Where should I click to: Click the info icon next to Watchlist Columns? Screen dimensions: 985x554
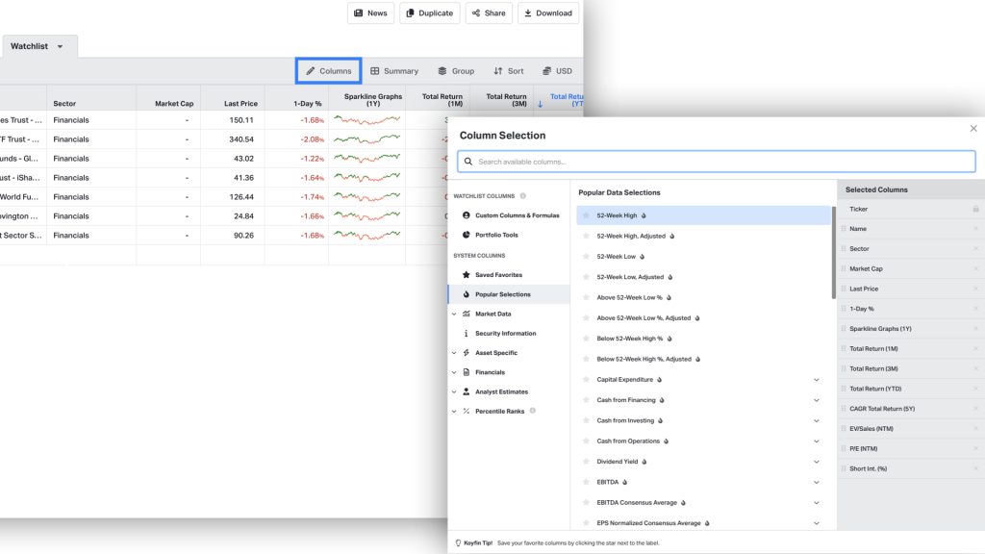523,196
